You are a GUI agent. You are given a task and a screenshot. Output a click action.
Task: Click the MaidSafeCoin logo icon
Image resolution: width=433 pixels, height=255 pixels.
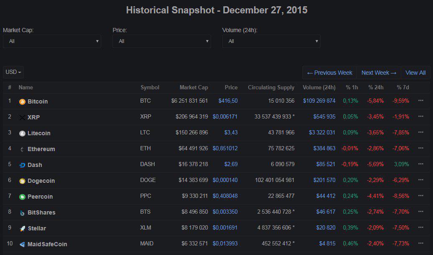point(22,245)
